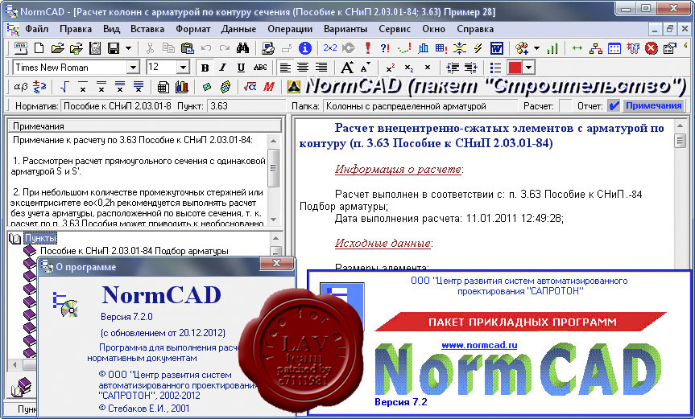Click the new blank document icon
The image size is (695, 419).
(x=39, y=47)
